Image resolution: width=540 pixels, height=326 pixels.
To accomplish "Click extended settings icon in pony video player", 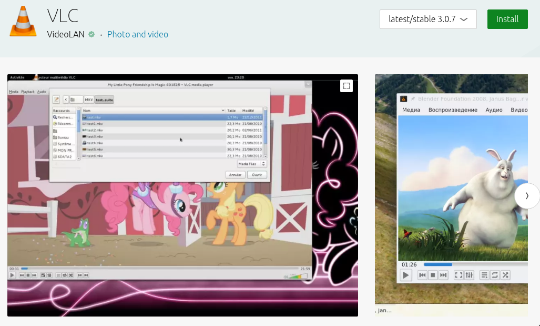I will 49,275.
